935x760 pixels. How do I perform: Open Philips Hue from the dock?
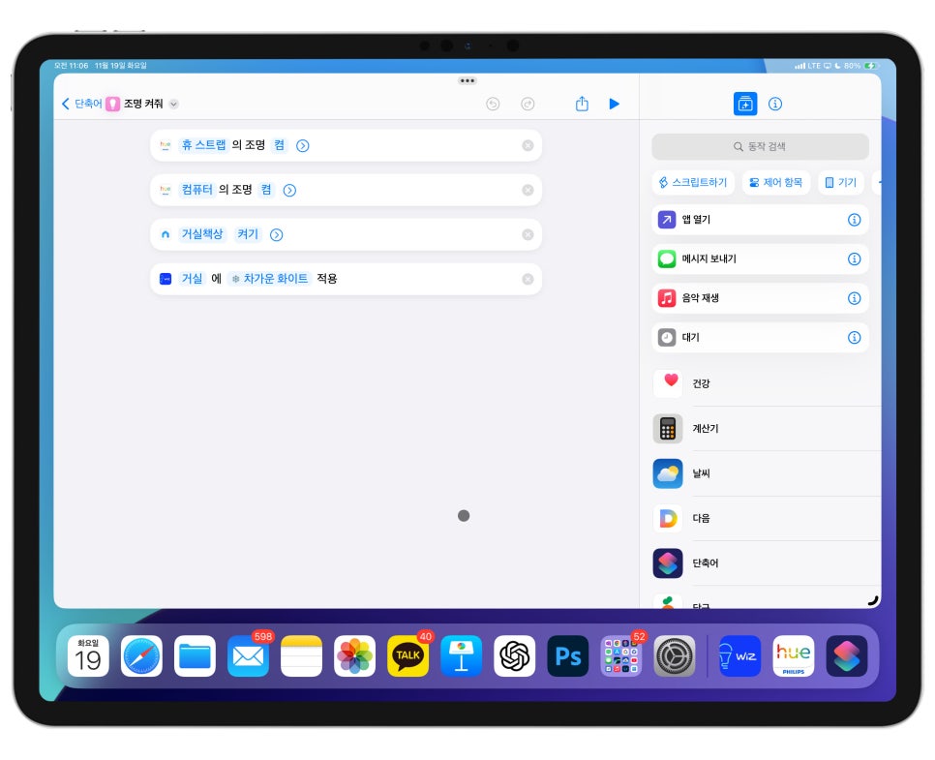click(793, 655)
